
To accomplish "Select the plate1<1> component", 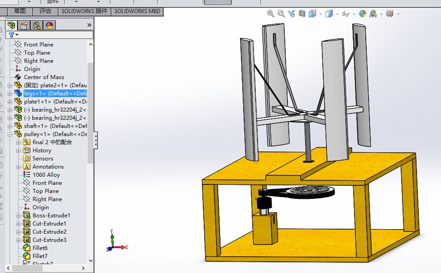I will (55, 102).
